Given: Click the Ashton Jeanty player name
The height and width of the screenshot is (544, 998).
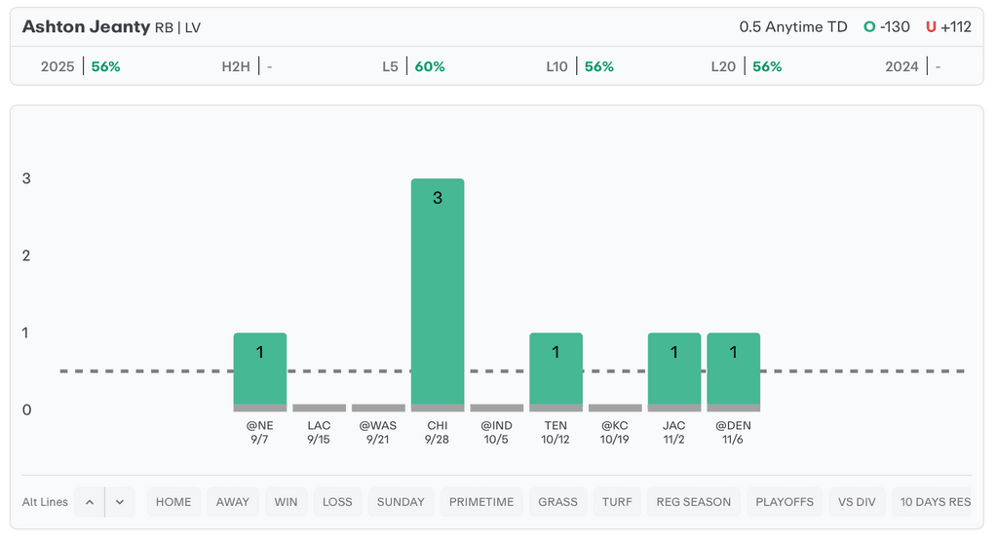Looking at the screenshot, I should (86, 27).
